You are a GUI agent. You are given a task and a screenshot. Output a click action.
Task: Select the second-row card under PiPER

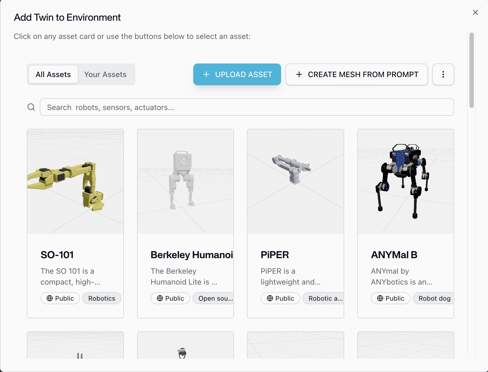pos(295,345)
